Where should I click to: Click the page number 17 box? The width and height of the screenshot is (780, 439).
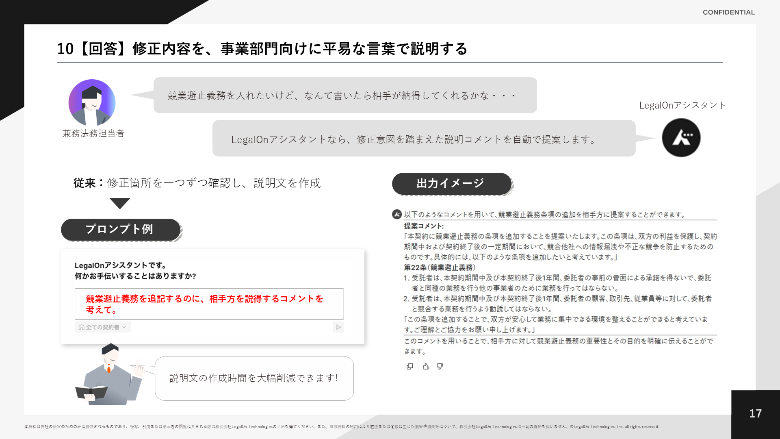[x=755, y=414]
